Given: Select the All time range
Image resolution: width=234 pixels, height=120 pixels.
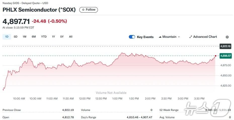Looking at the screenshot, I should click(x=71, y=37).
